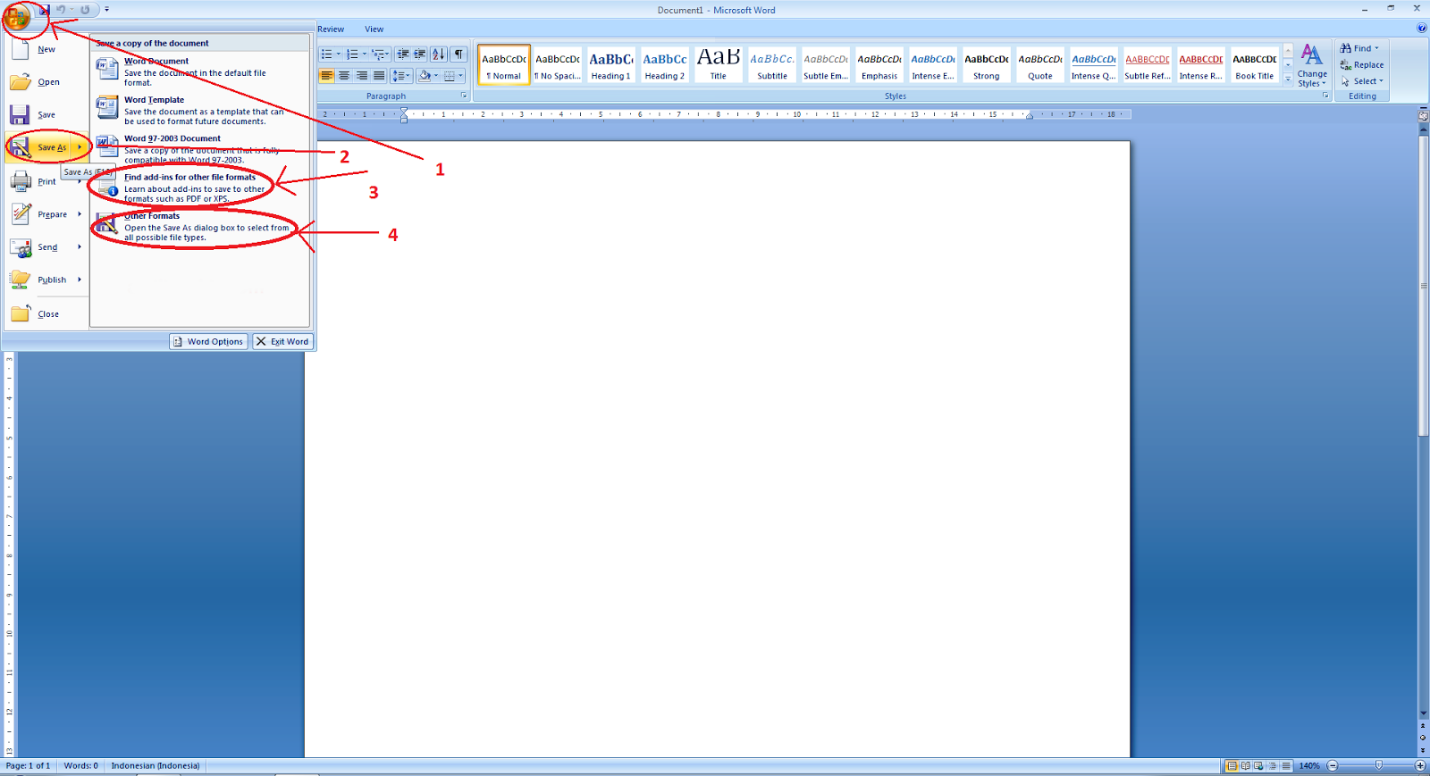The height and width of the screenshot is (776, 1430).
Task: Toggle Align Text Right
Action: point(361,76)
